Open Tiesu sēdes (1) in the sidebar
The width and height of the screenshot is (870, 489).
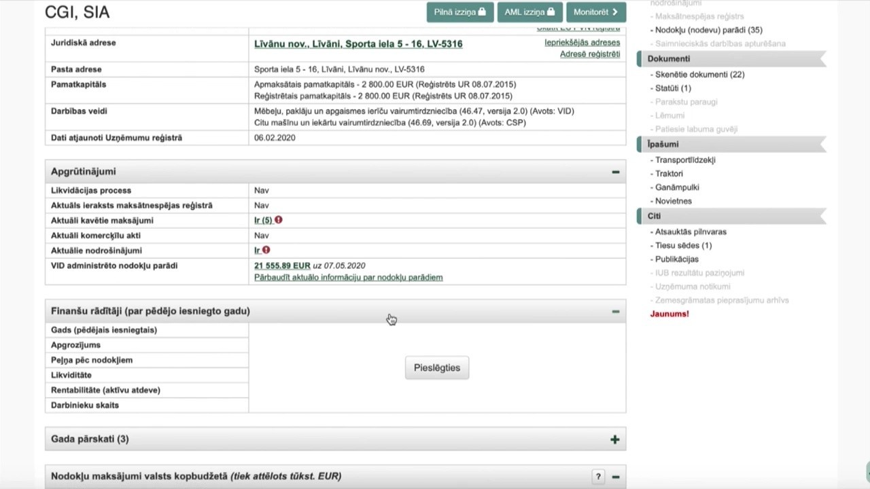pos(683,245)
